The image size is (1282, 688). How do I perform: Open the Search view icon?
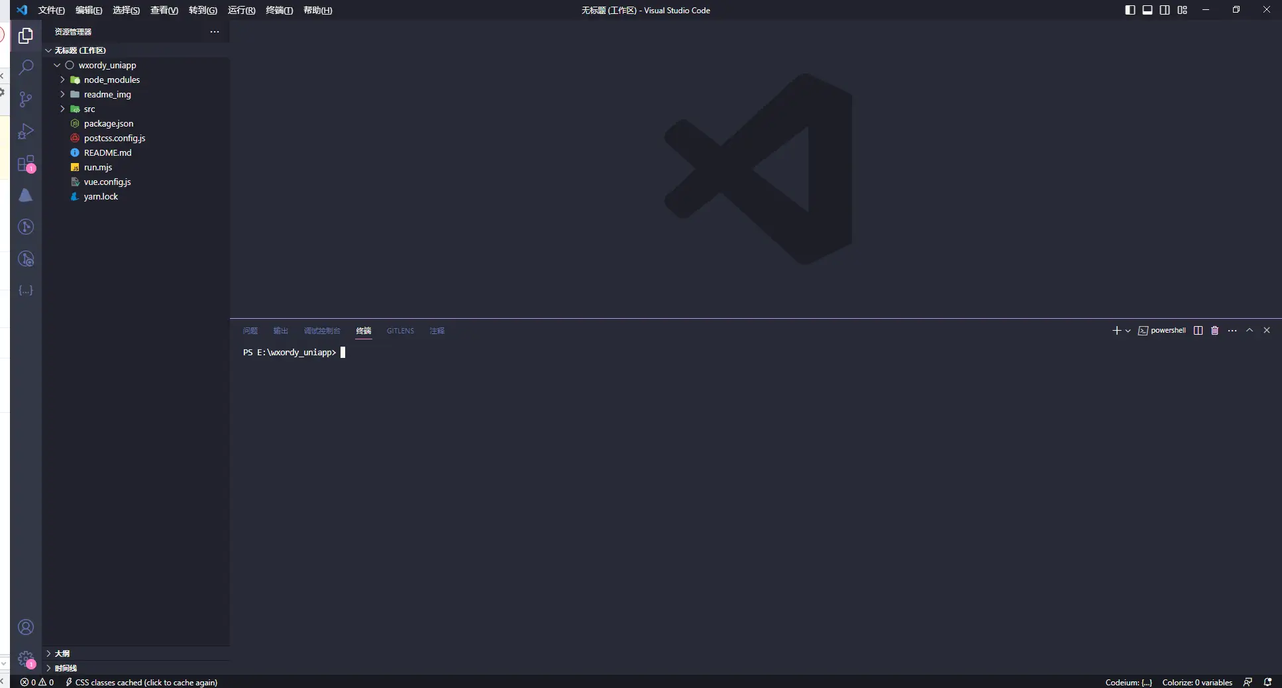click(x=26, y=68)
